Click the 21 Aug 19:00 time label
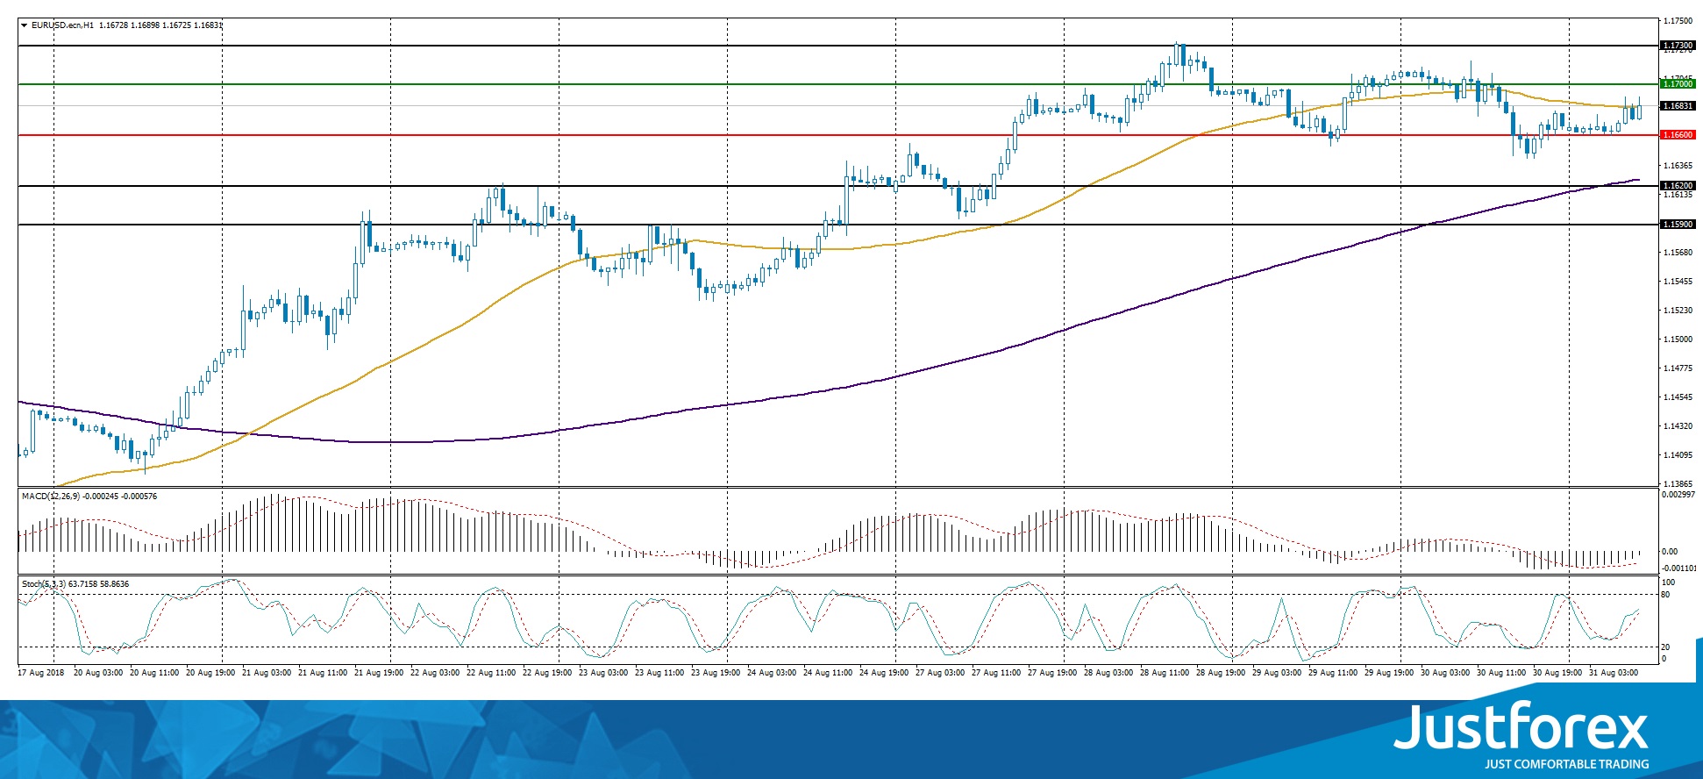 pos(379,673)
